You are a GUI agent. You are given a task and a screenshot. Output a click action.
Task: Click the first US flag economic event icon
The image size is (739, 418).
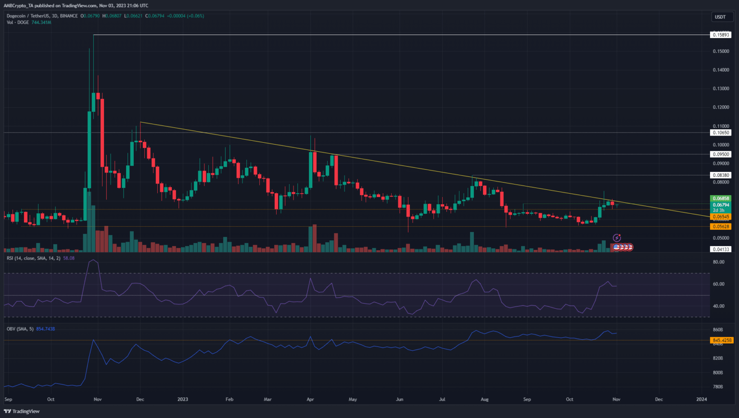click(616, 247)
